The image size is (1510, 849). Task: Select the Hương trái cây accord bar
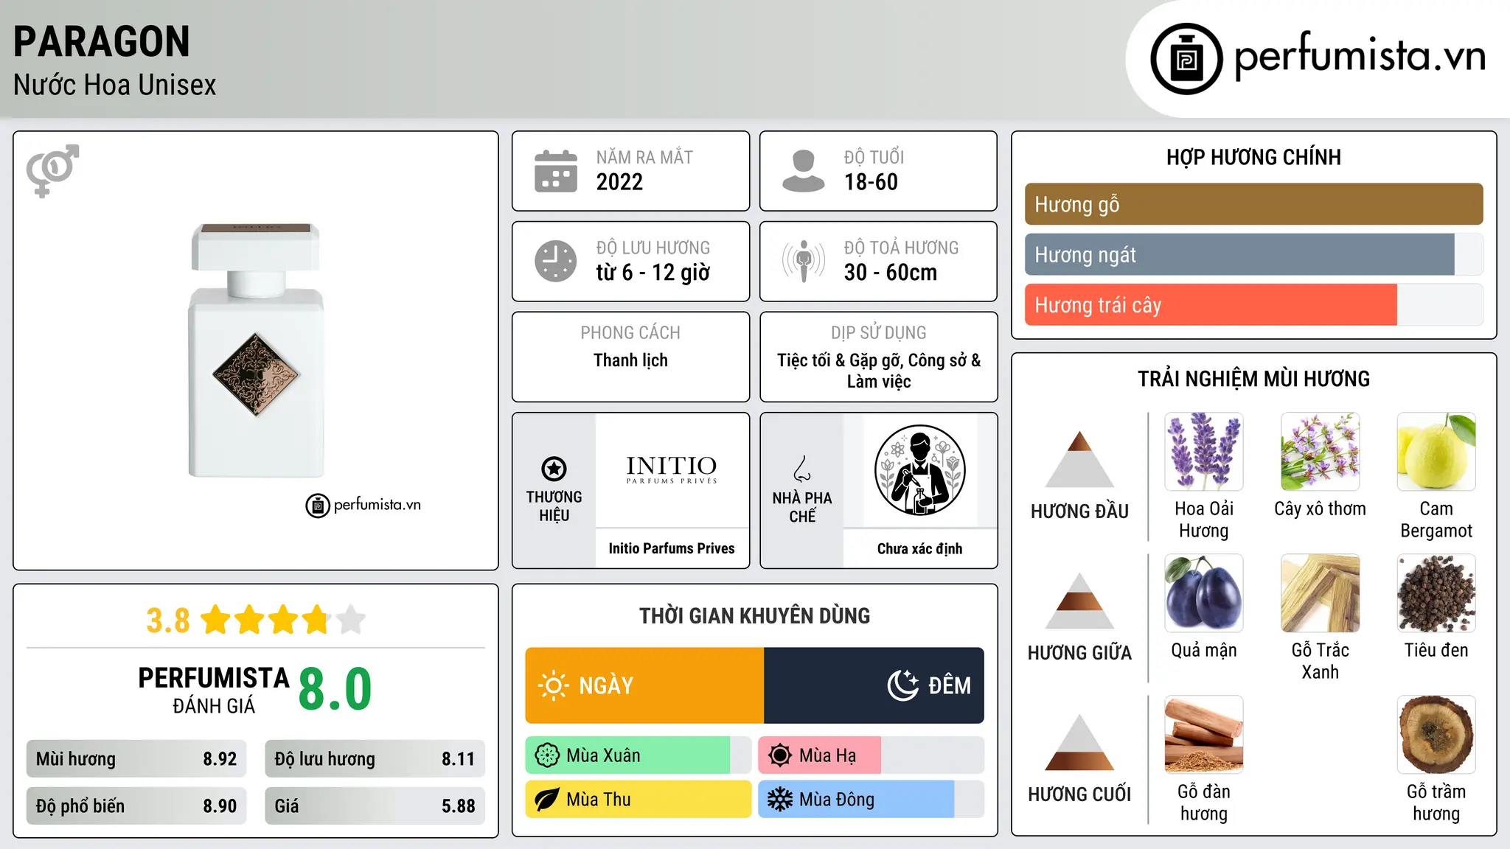pos(1253,304)
